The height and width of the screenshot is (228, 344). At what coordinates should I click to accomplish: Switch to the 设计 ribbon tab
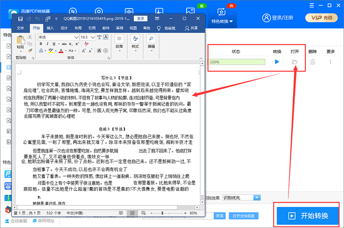pyautogui.click(x=64, y=28)
